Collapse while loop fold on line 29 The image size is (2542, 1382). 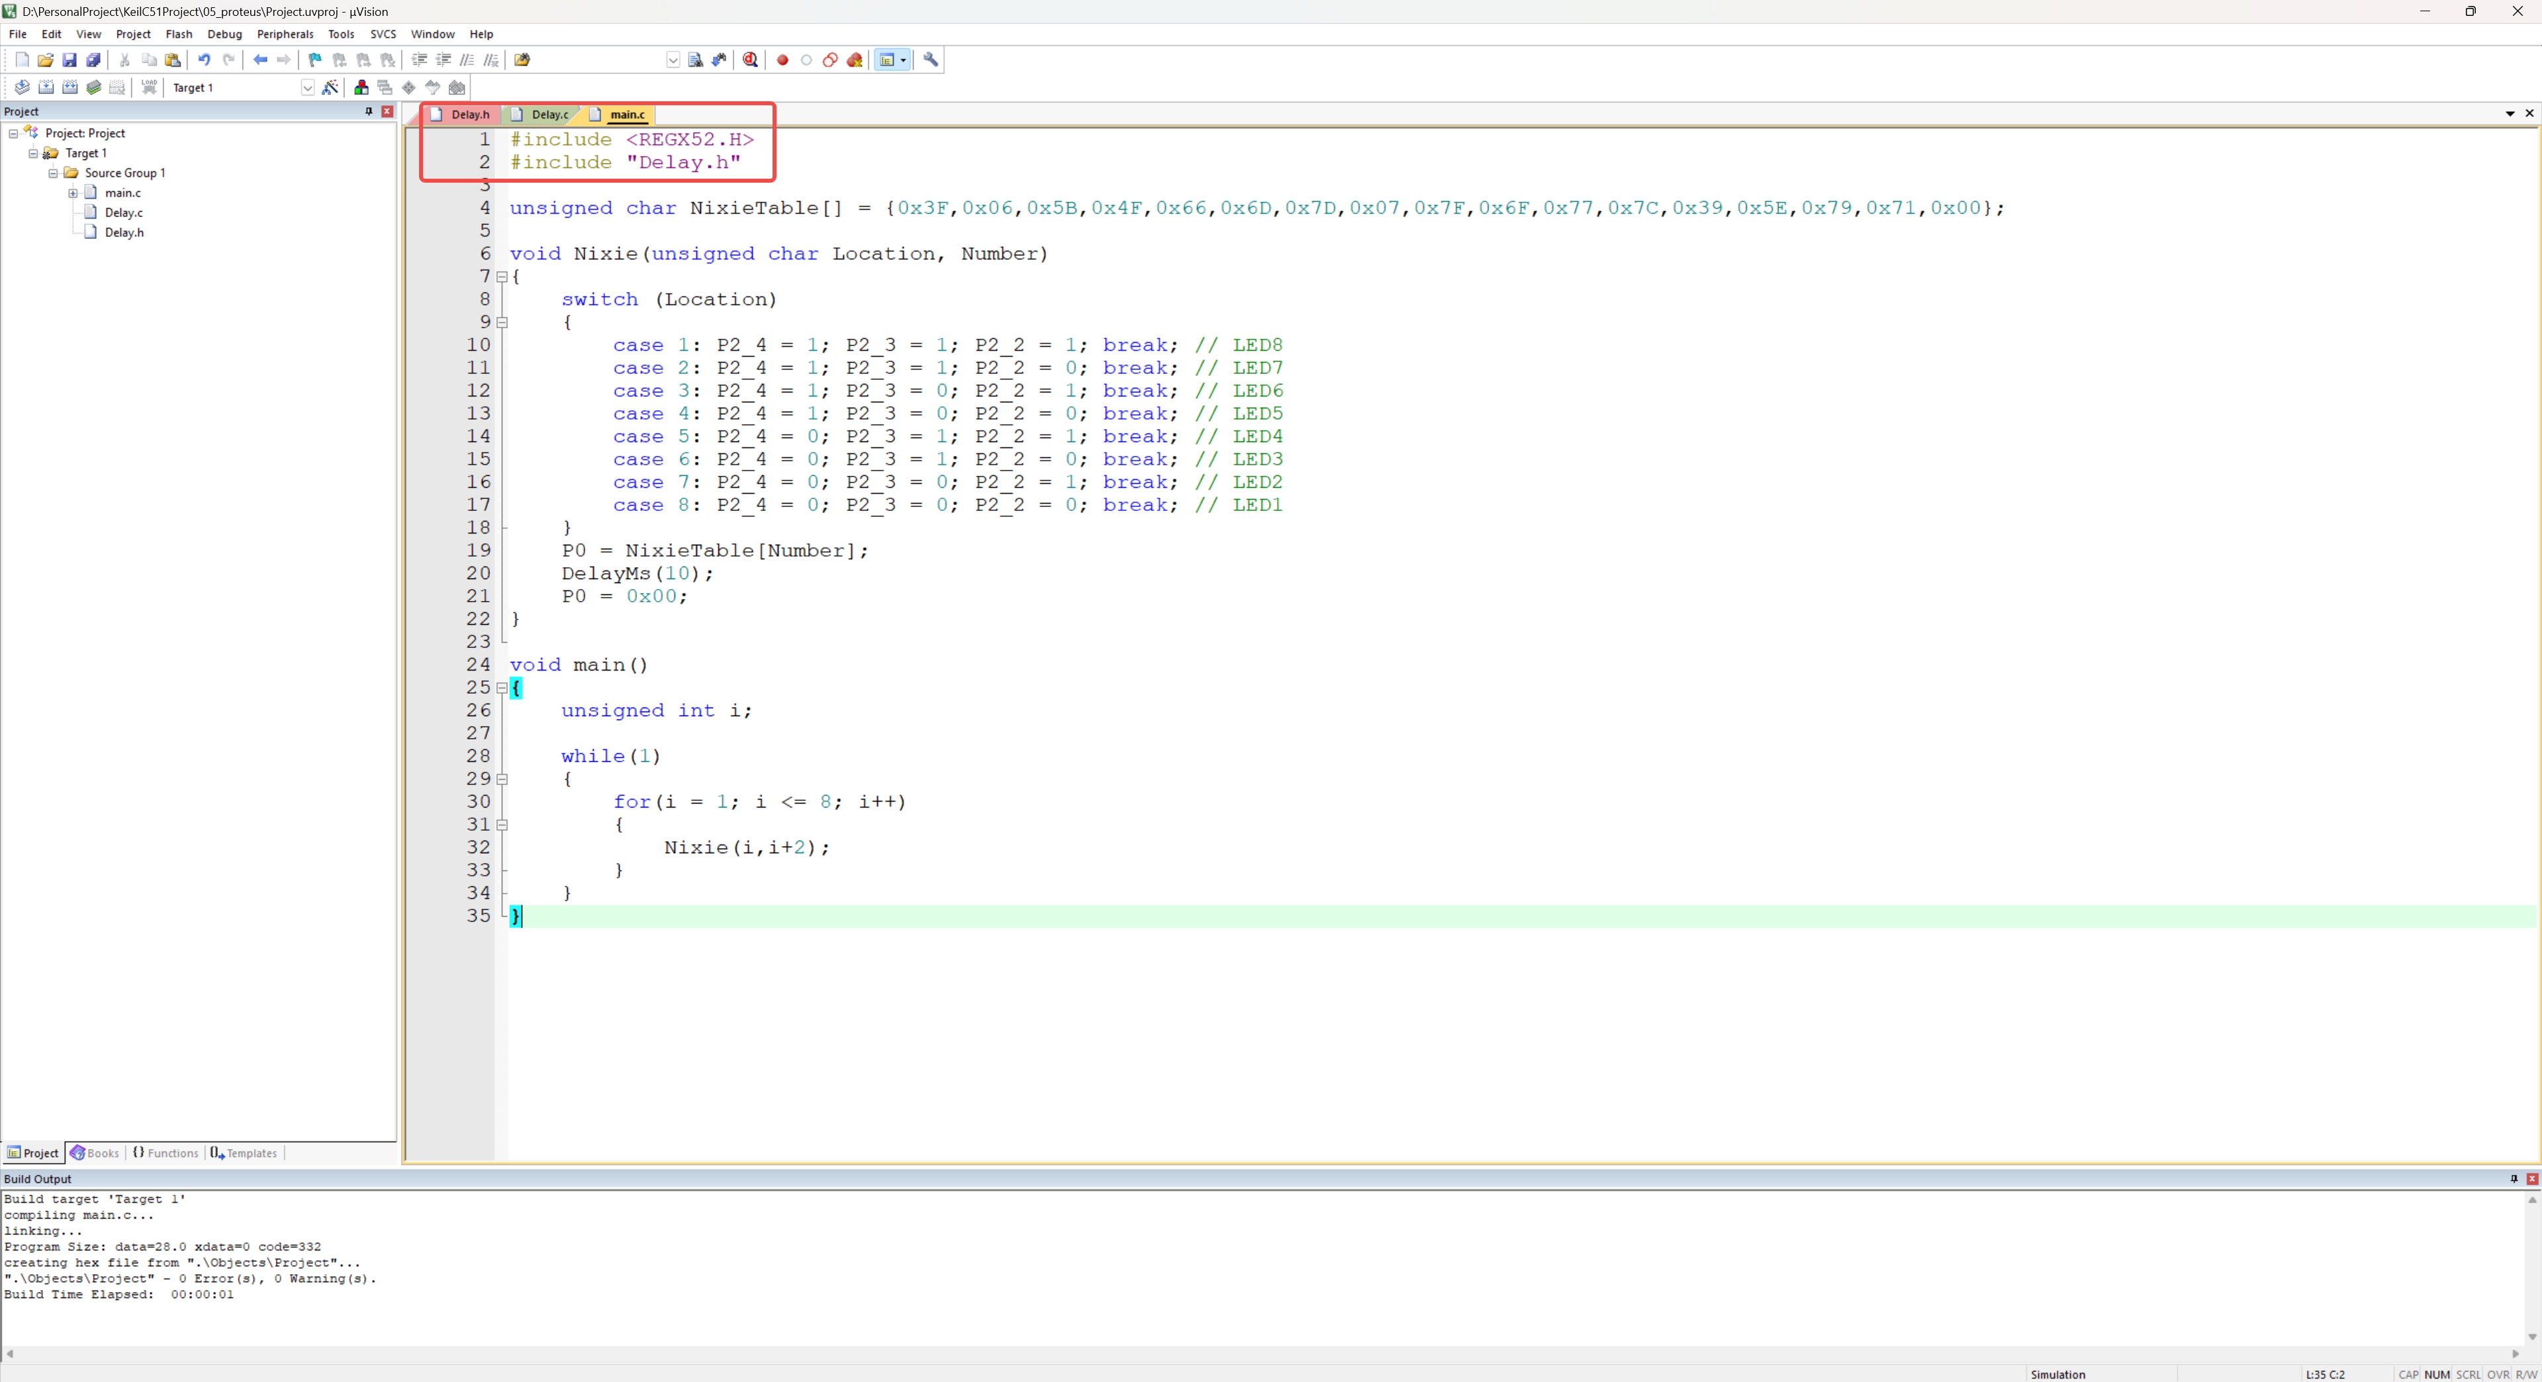[x=502, y=779]
